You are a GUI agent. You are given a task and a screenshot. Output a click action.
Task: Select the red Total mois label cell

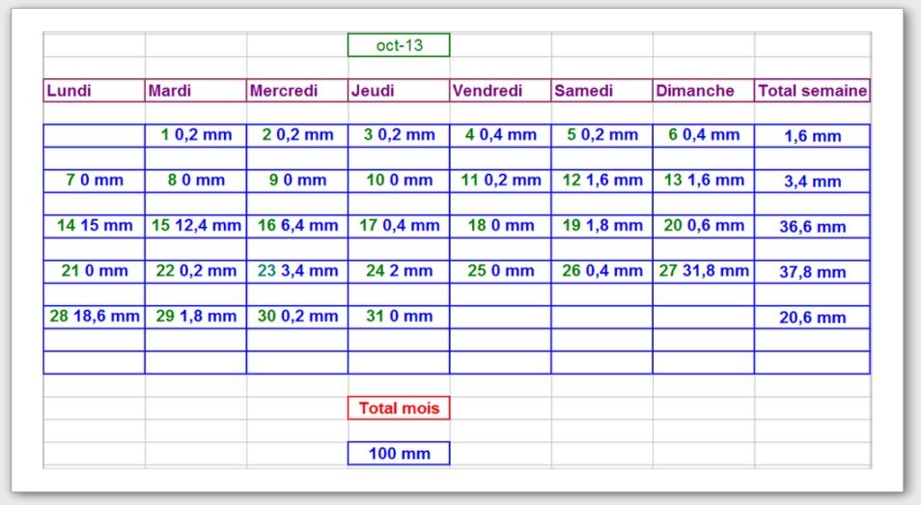(x=399, y=408)
